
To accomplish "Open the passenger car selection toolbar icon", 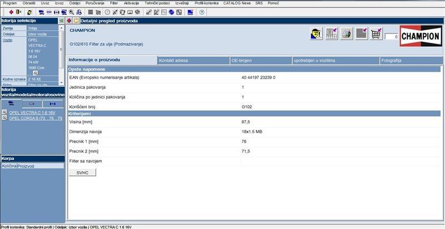I will coord(41,12).
